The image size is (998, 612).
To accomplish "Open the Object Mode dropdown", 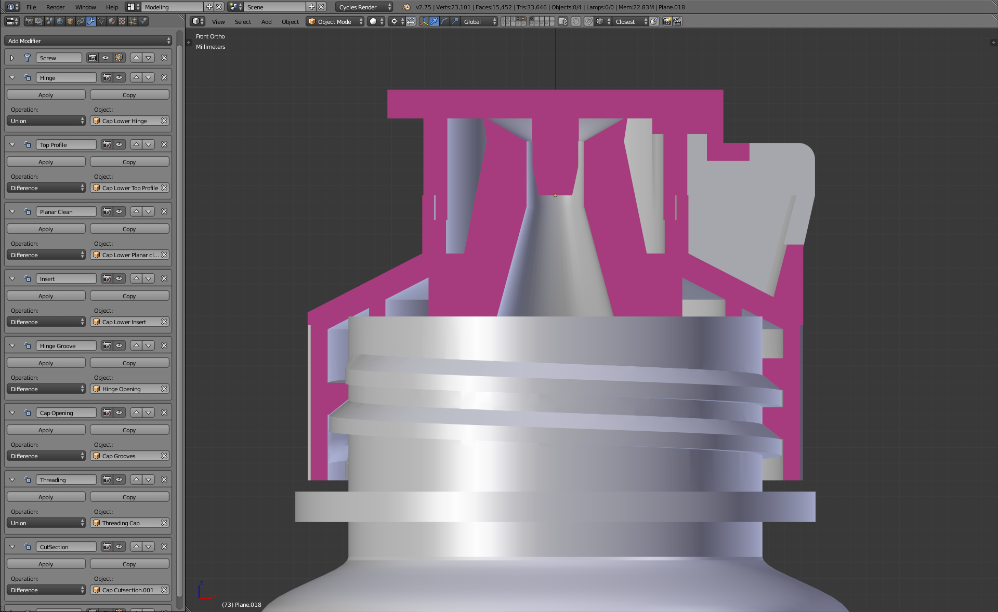I will (x=335, y=21).
